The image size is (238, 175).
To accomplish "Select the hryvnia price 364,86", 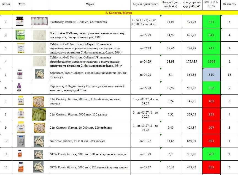I will tap(192, 75).
